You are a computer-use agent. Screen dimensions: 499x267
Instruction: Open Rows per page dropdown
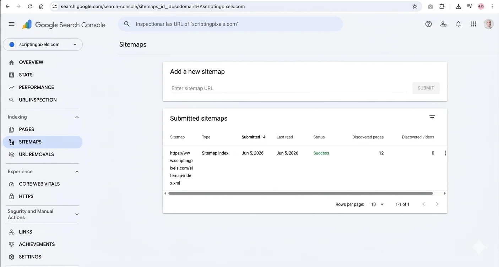point(378,204)
